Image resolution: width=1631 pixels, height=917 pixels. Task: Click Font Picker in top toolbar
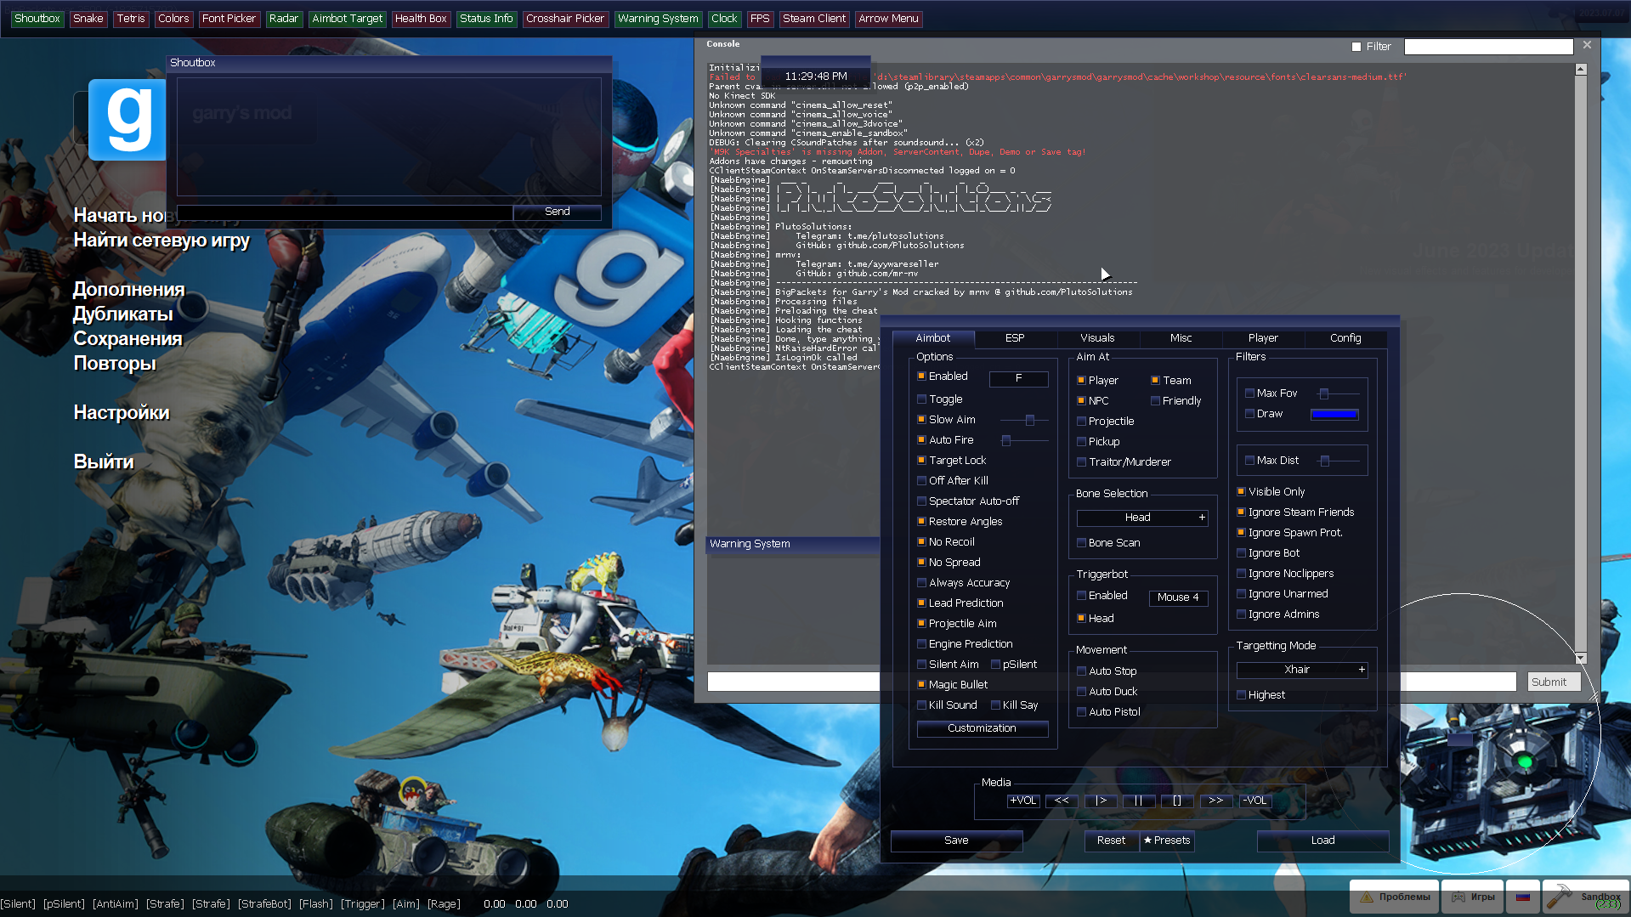click(229, 18)
